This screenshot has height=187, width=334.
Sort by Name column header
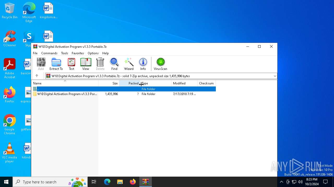pyautogui.click(x=65, y=83)
